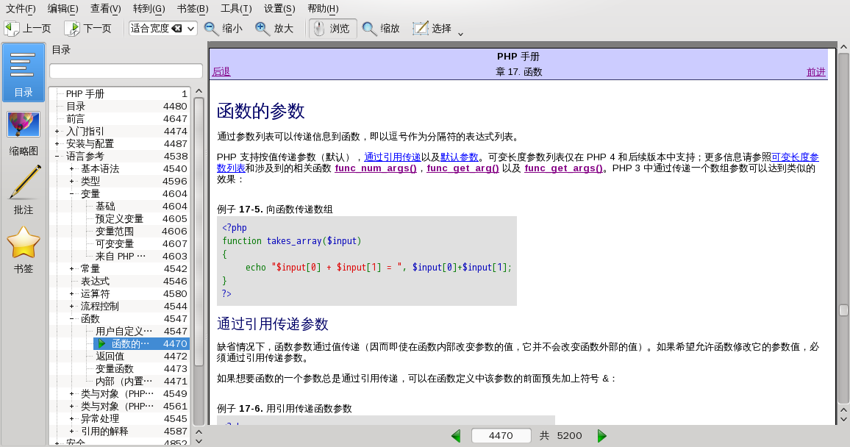The width and height of the screenshot is (850, 447).
Task: Collapse the 变量 tree node
Action: (71, 193)
